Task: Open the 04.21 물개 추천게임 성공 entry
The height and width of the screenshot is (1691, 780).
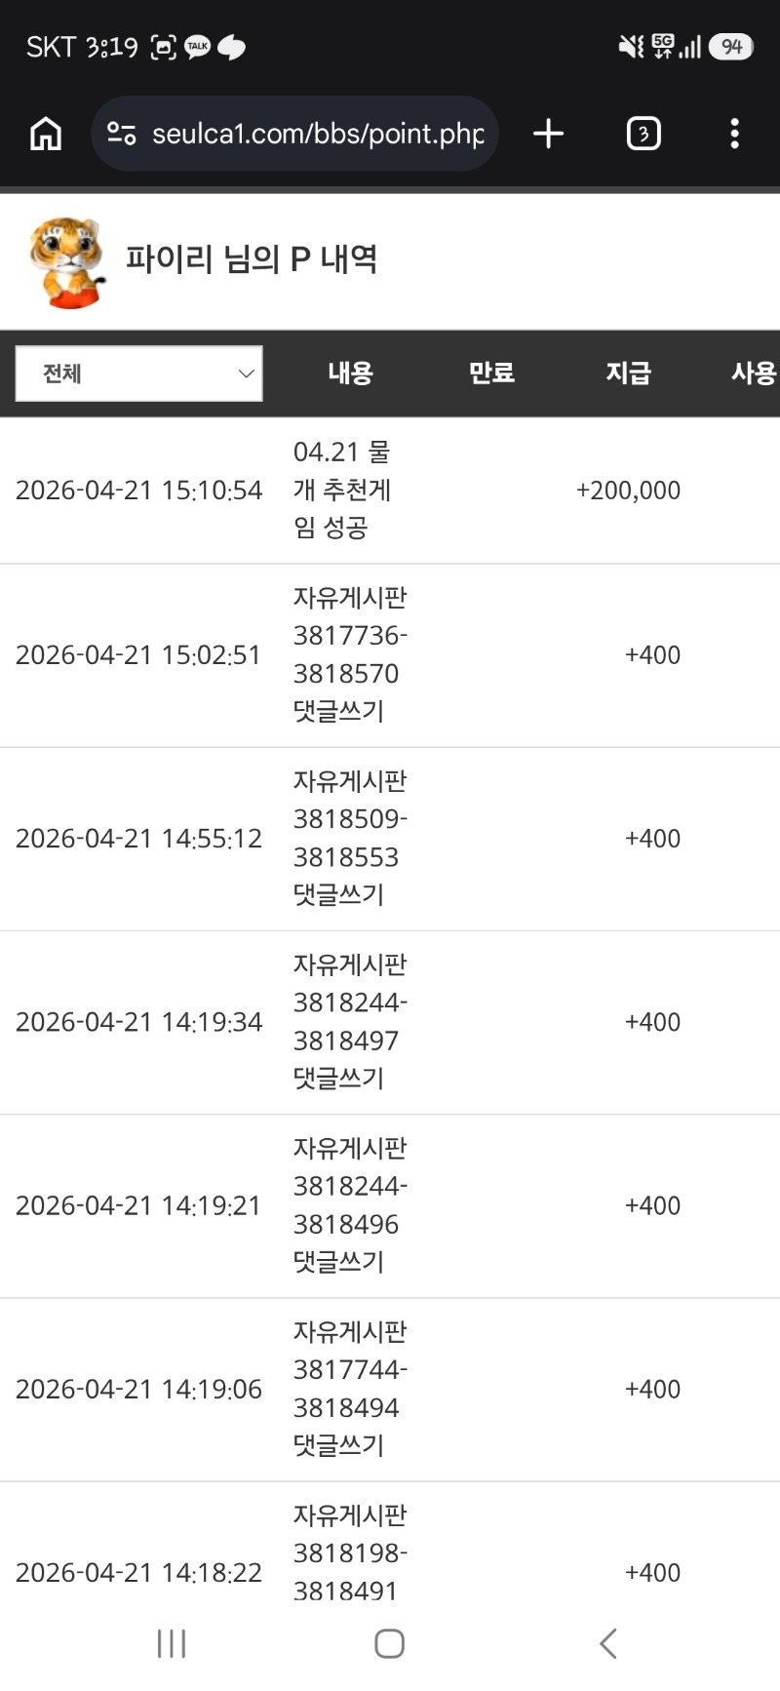Action: click(x=342, y=490)
